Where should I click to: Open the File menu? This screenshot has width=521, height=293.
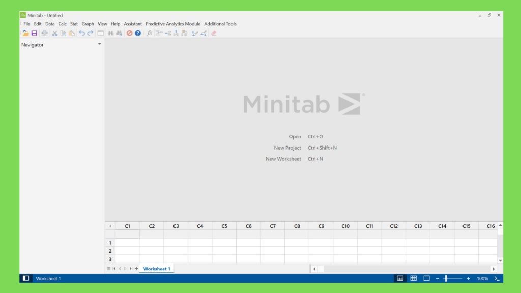pyautogui.click(x=26, y=24)
